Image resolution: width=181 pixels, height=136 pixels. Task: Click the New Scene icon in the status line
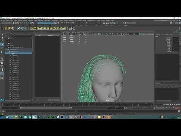point(14,23)
